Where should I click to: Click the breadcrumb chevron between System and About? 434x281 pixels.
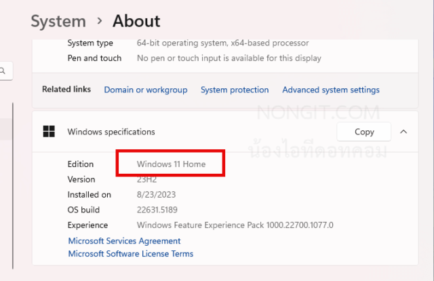pos(100,21)
